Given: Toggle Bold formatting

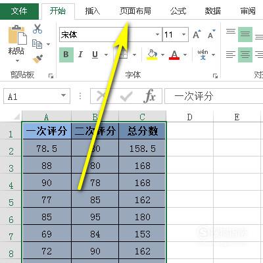Looking at the screenshot, I should 66,55.
